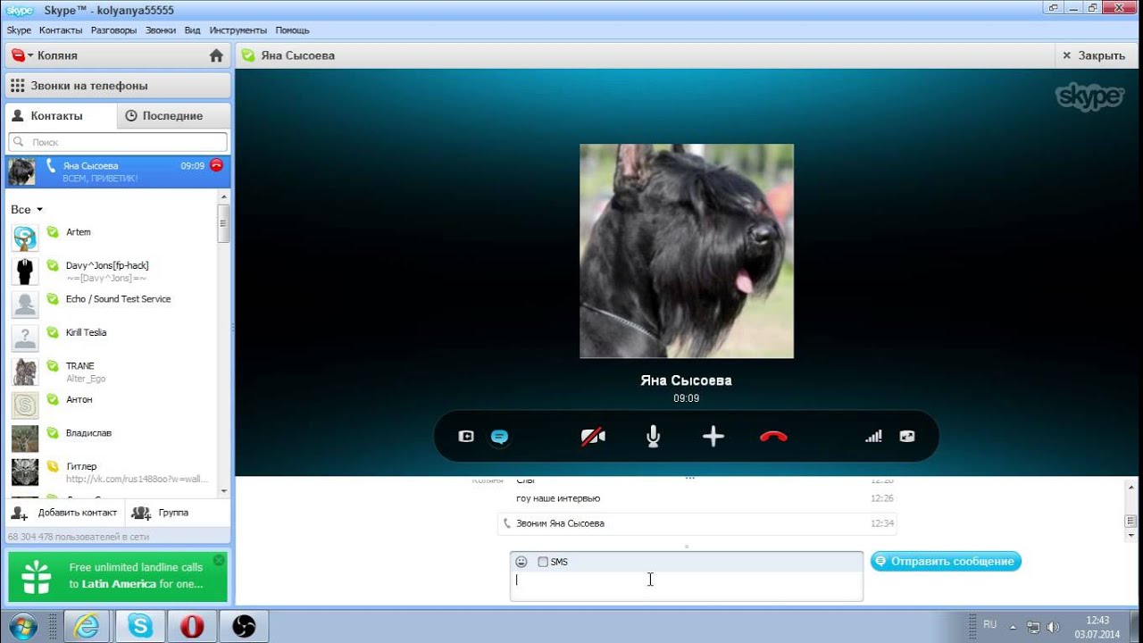Select contact Антон
Image resolution: width=1143 pixels, height=643 pixels.
tap(112, 405)
